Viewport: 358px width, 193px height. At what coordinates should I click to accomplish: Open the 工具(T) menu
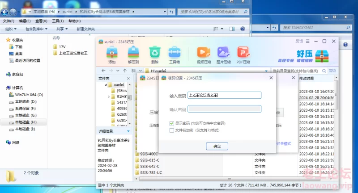pos(58,21)
